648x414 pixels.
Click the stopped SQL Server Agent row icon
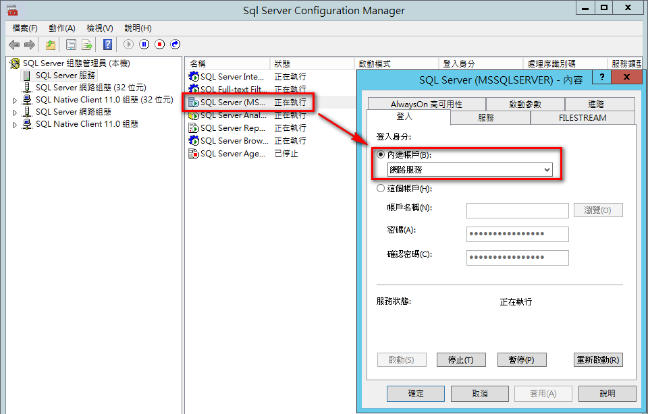click(194, 154)
